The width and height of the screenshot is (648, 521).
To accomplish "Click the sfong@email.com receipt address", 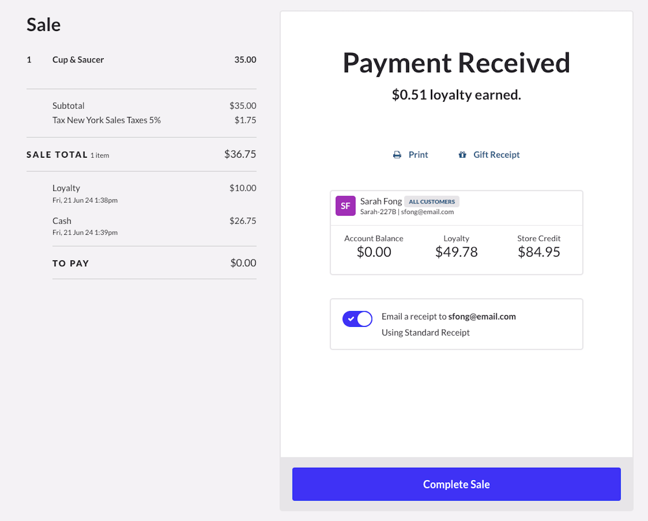I will click(x=482, y=317).
